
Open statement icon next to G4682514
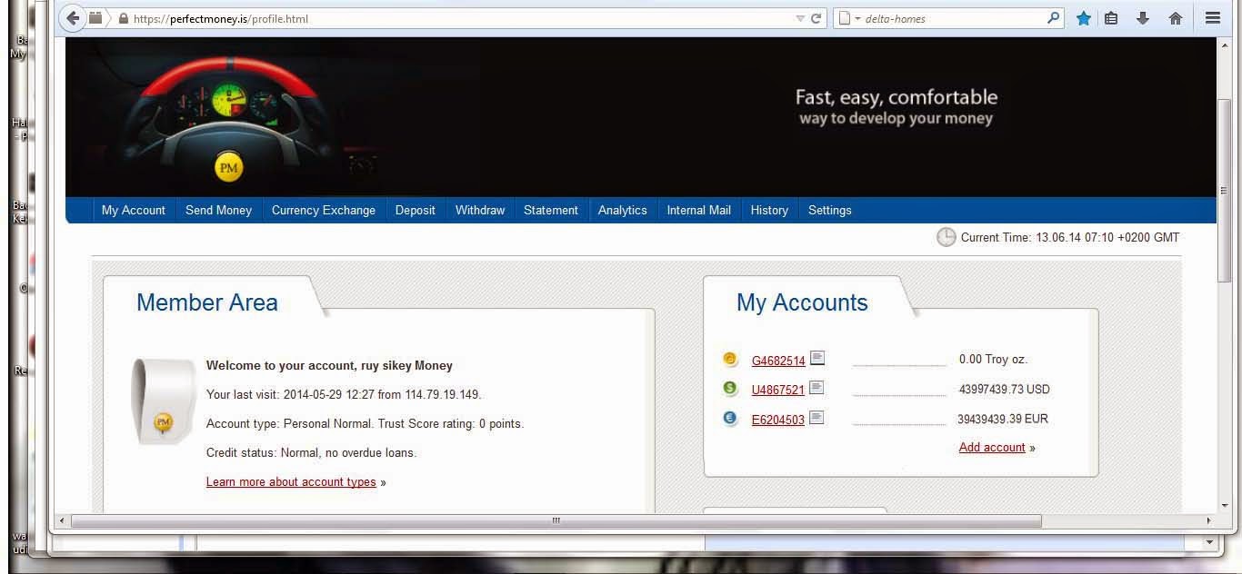817,359
